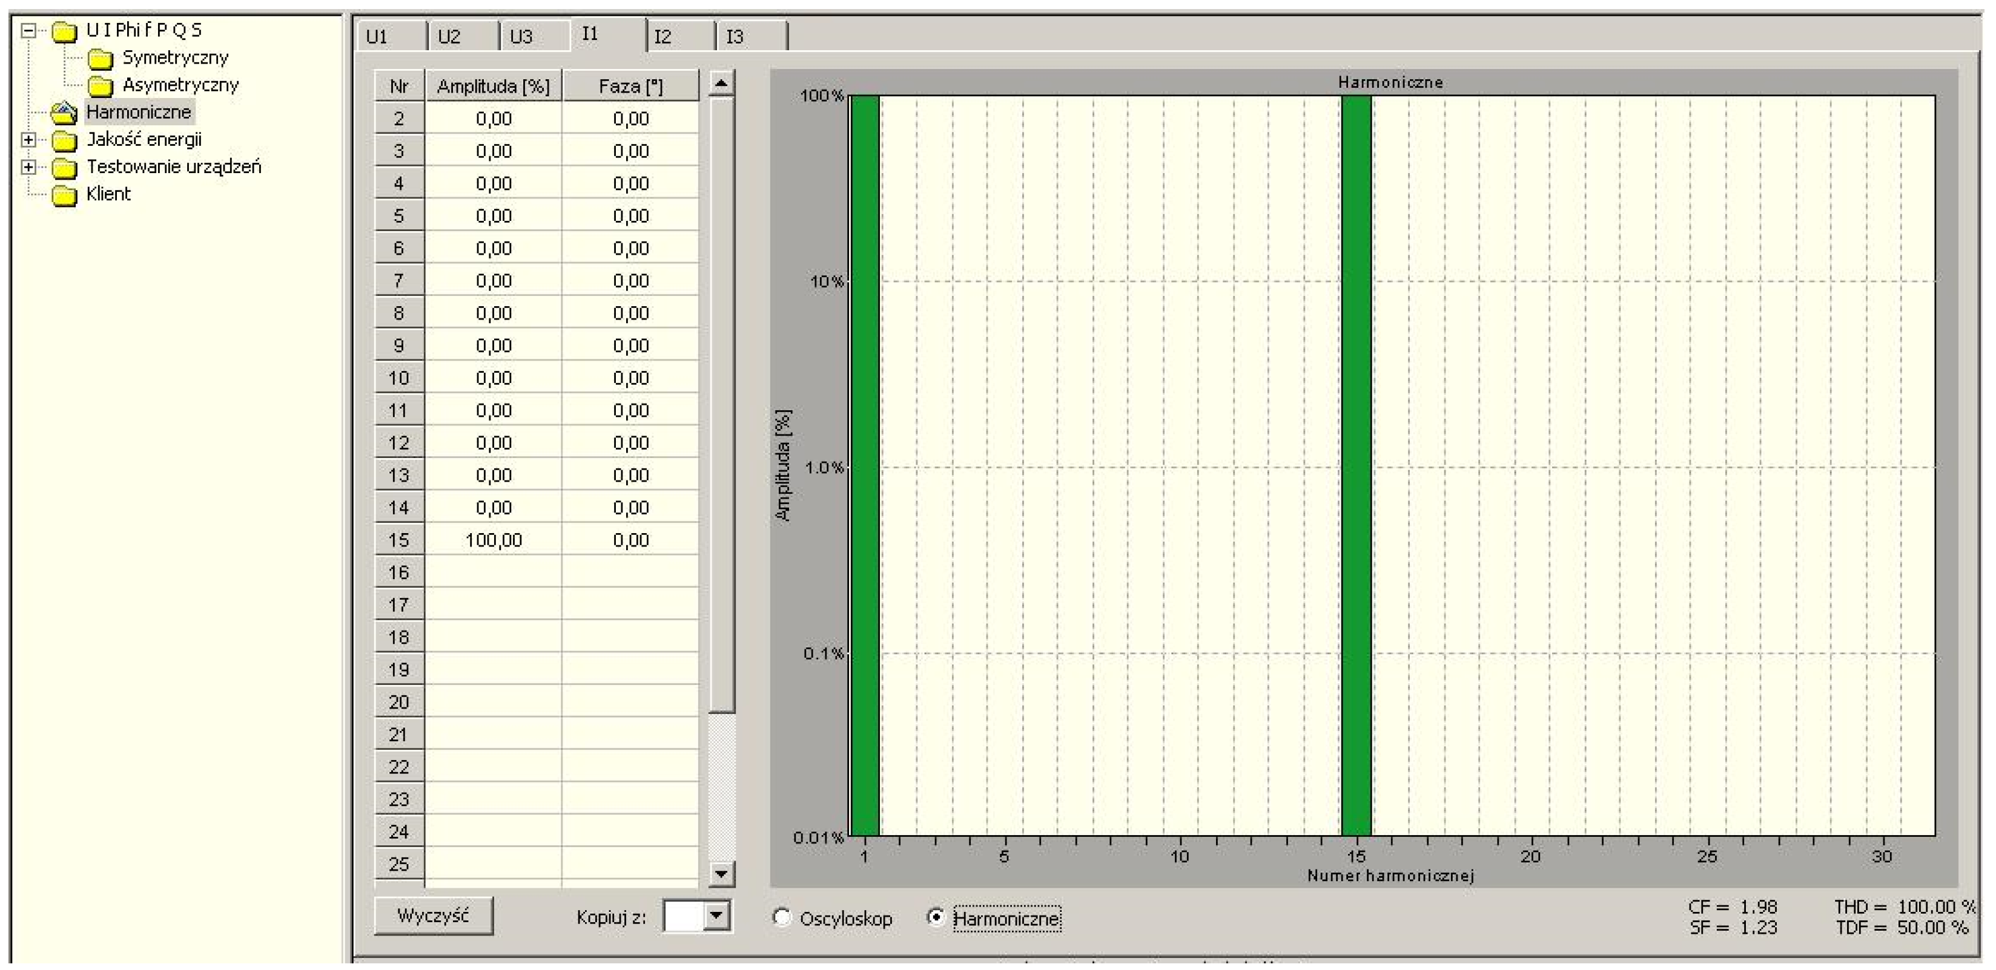Expand the Jakość energii tree node
The height and width of the screenshot is (970, 1996).
(x=28, y=140)
